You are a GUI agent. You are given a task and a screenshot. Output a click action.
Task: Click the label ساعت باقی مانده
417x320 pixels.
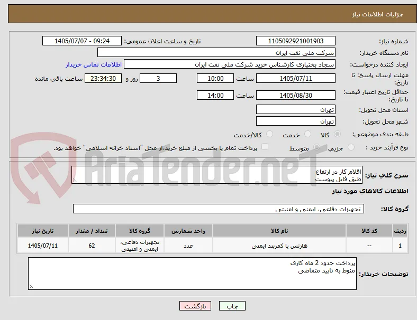point(59,79)
